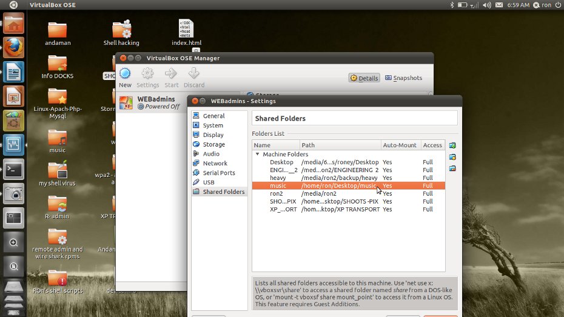Select the Shared Folders settings category

(x=219, y=192)
